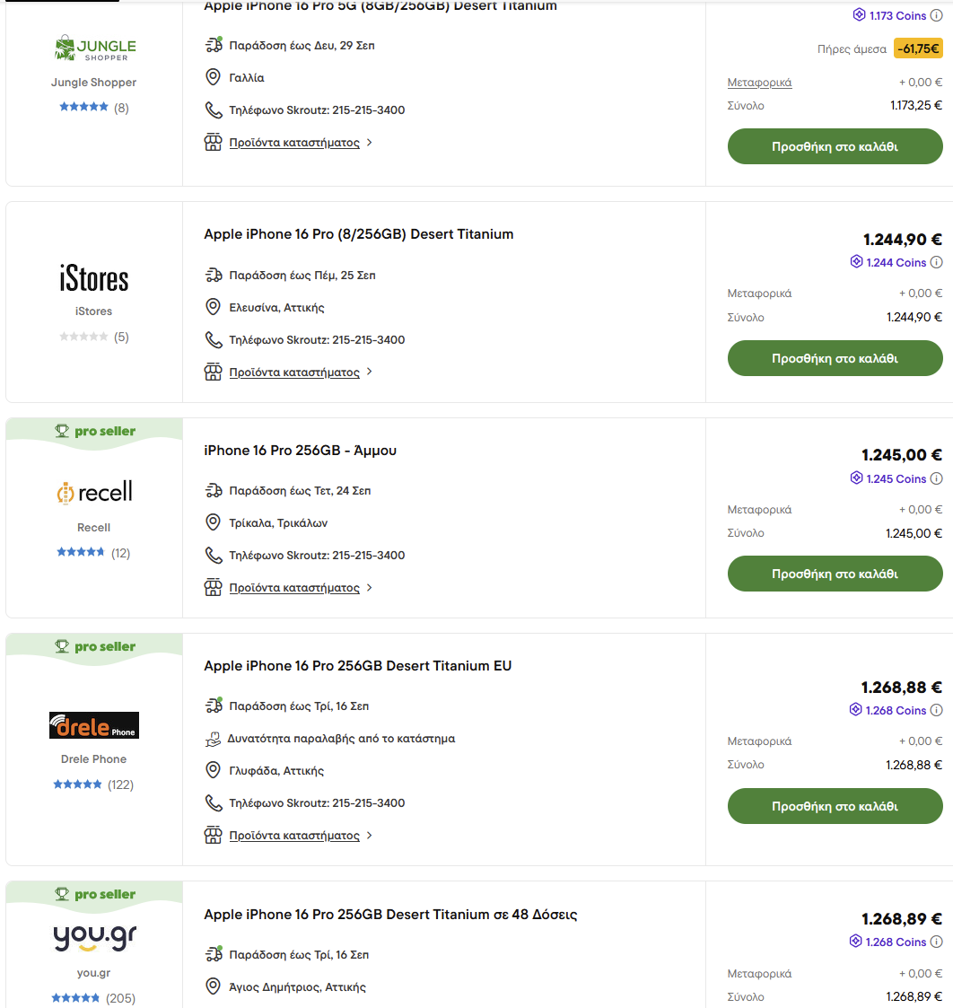This screenshot has width=953, height=1008.
Task: Open the Drele Phone logo
Action: pyautogui.click(x=94, y=725)
